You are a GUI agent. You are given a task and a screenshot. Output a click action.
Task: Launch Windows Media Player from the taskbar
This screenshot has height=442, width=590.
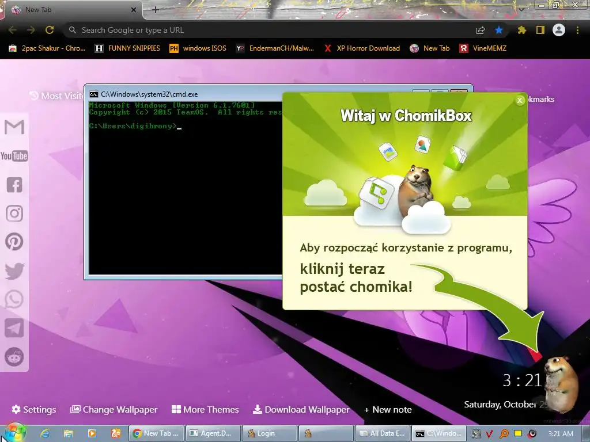(92, 433)
